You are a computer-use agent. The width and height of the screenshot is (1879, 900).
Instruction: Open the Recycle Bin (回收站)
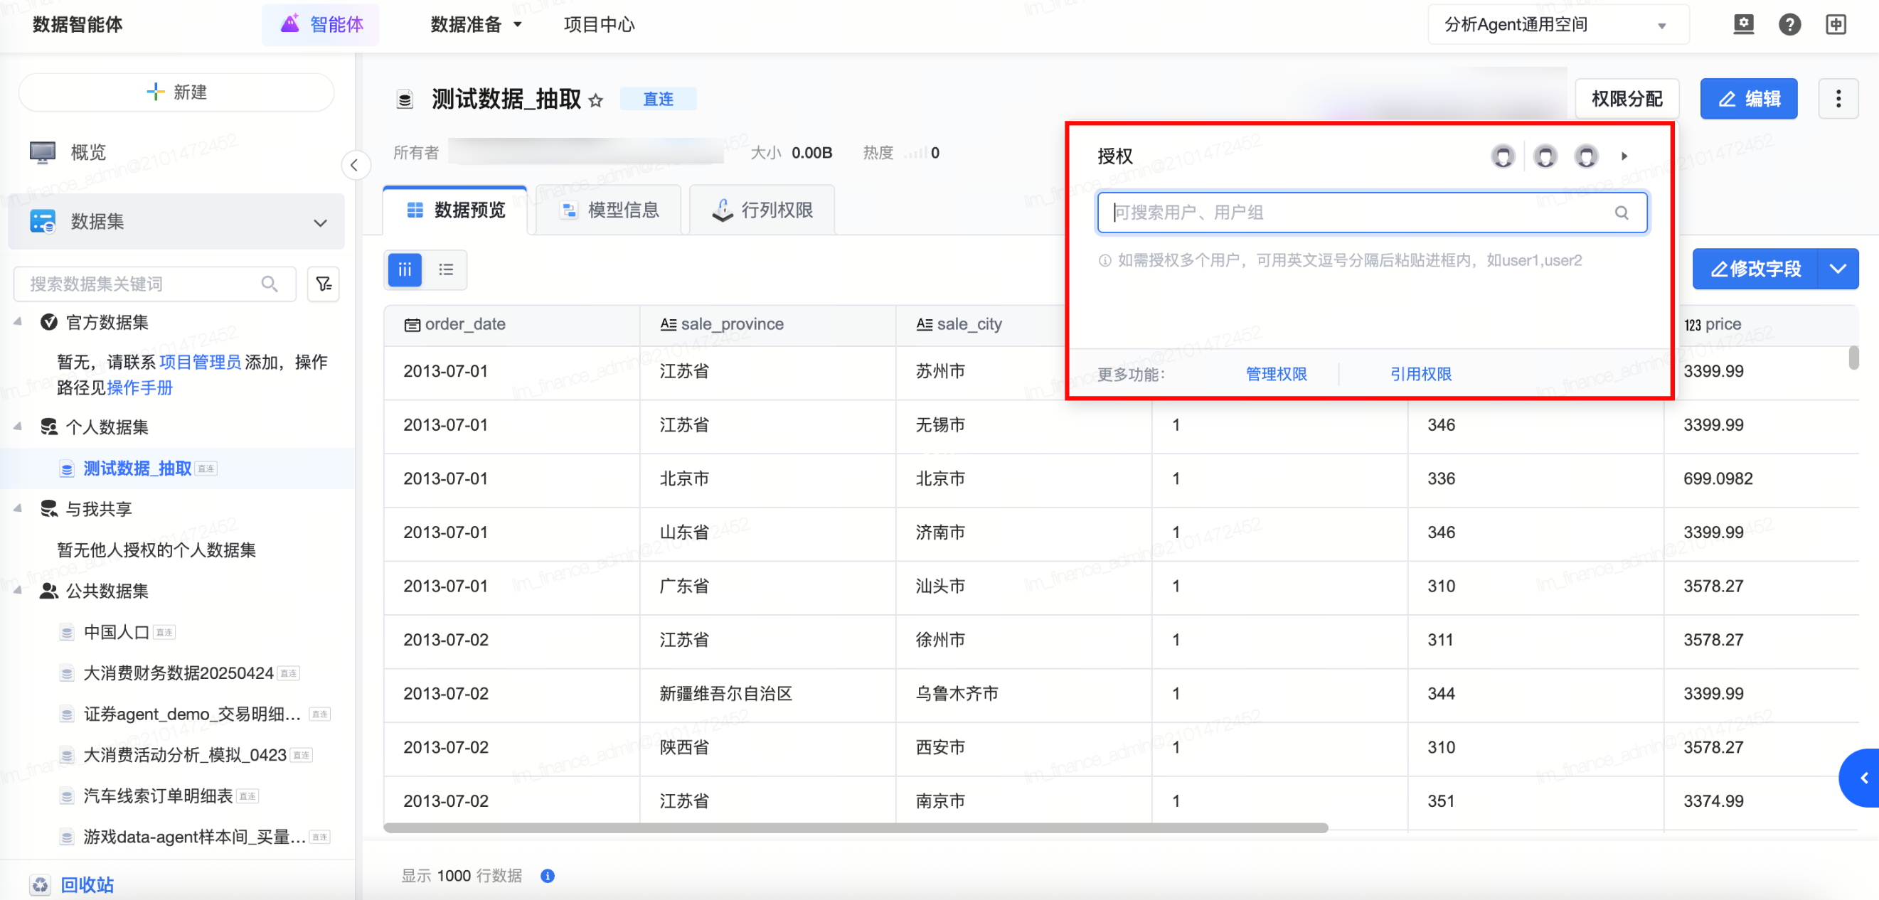(87, 884)
